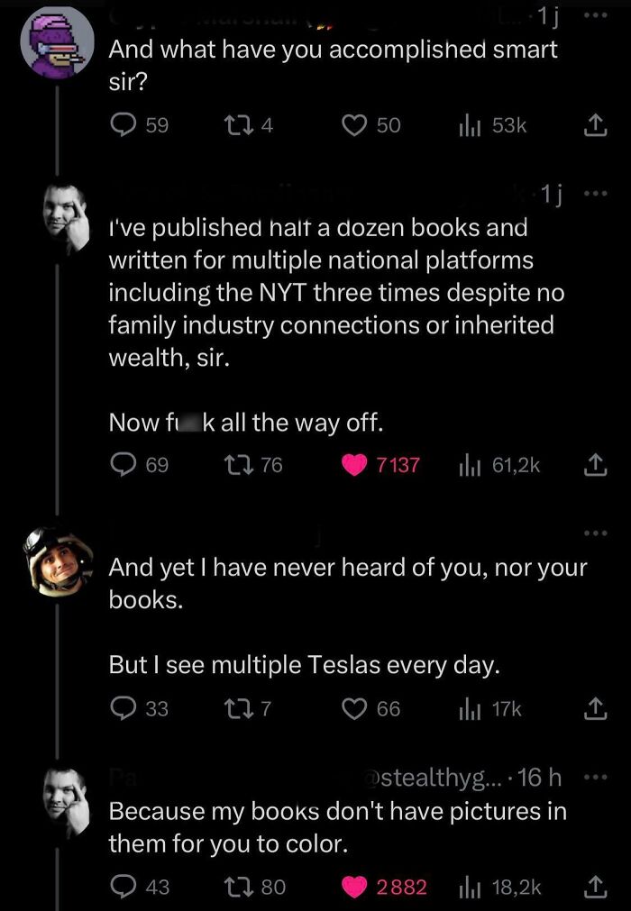This screenshot has height=911, width=631.
Task: Open more options on the first tweet
Action: coord(595,15)
